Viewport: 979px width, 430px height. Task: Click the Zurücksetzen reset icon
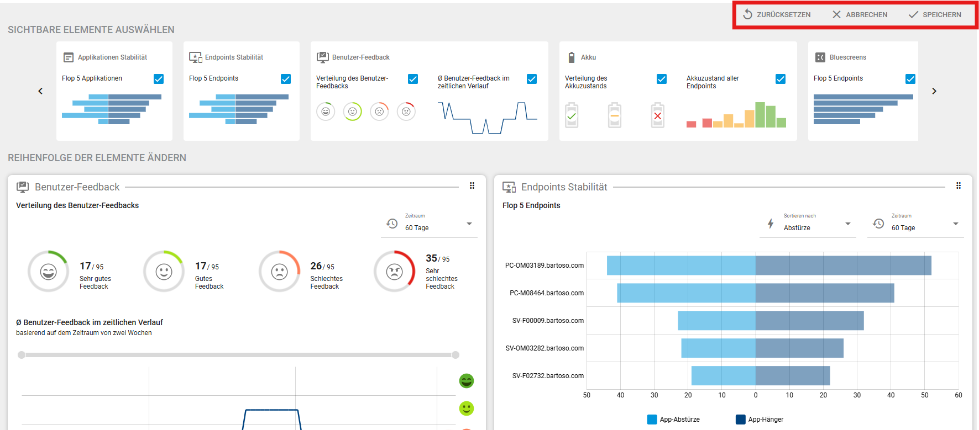pyautogui.click(x=747, y=14)
